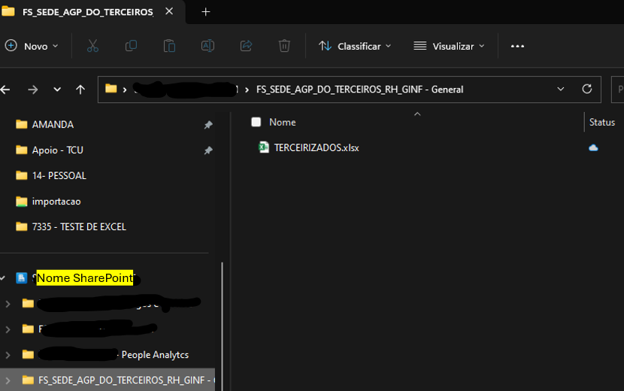
Task: Click the Excel icon of TERCEIRIZADOS.xlsx
Action: point(263,147)
